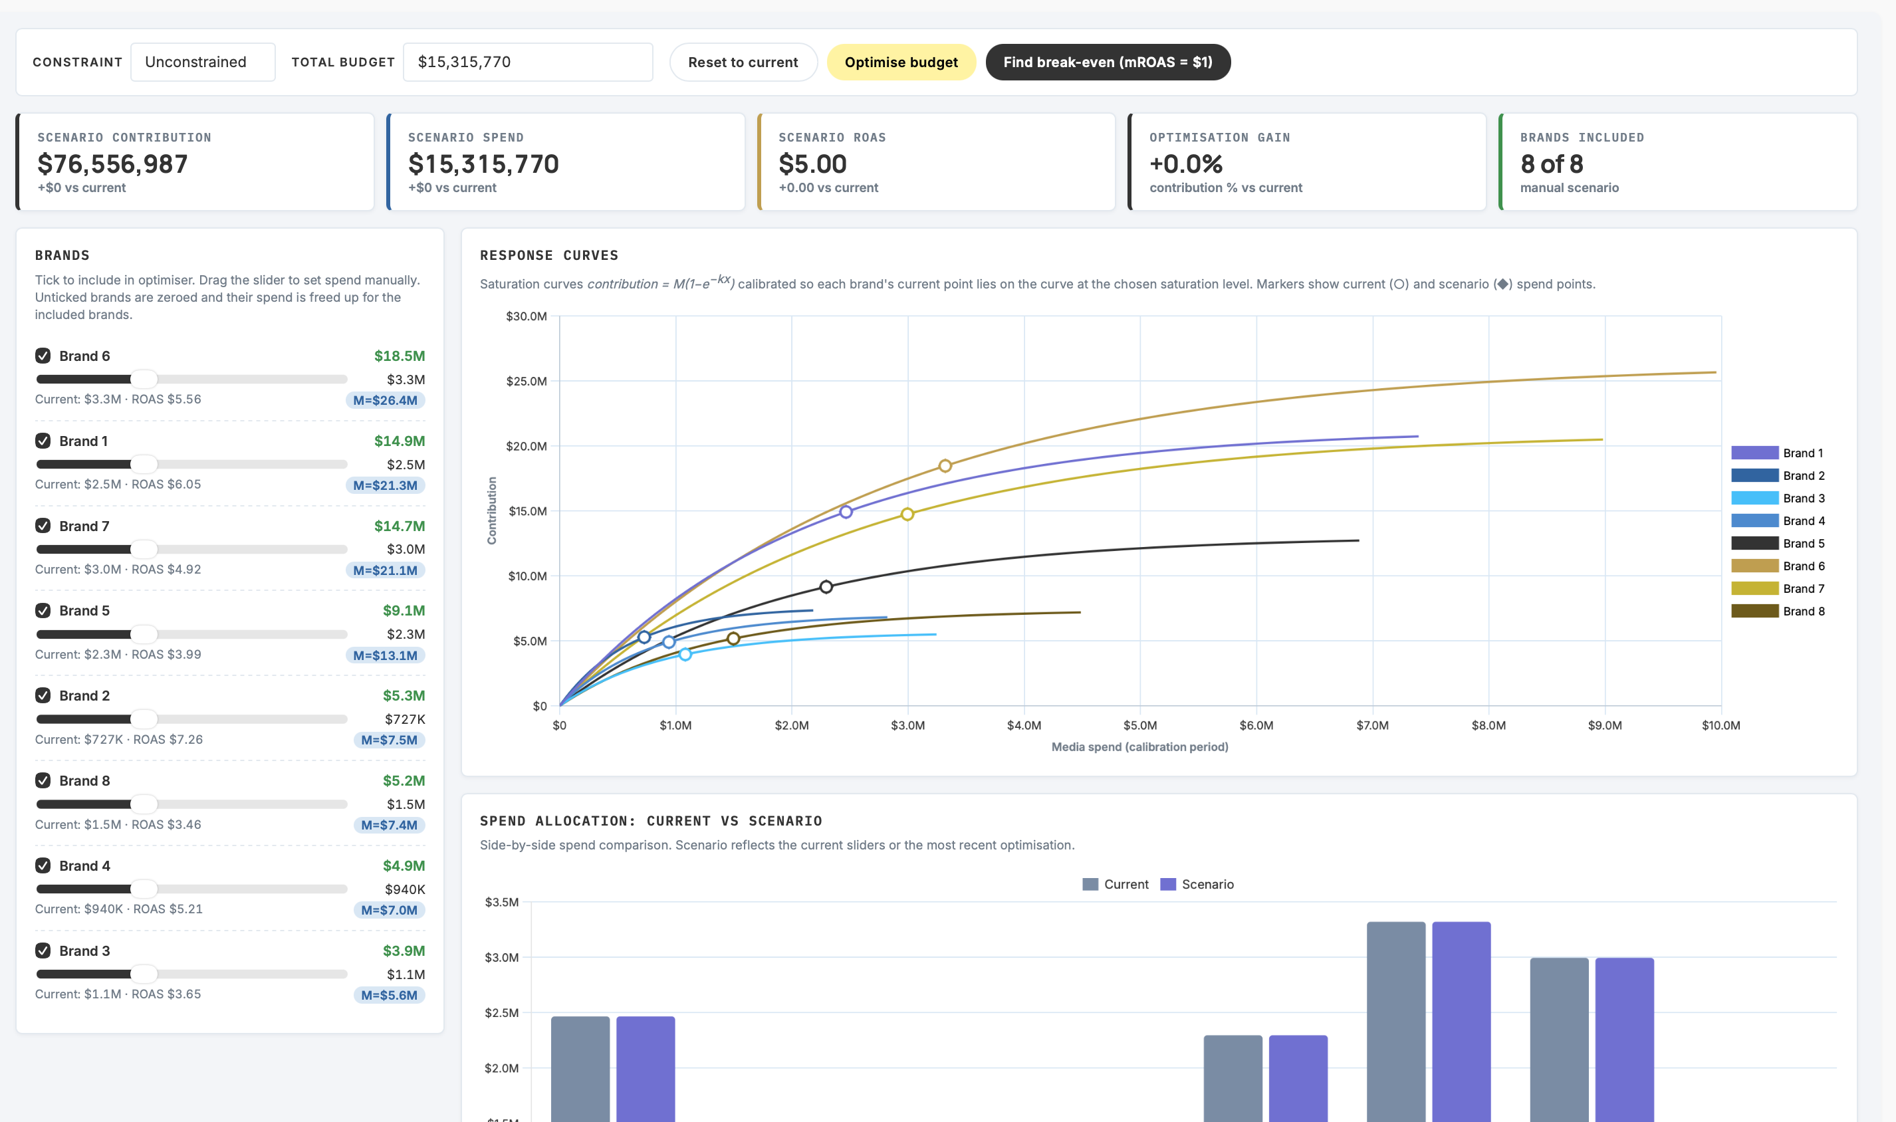The height and width of the screenshot is (1122, 1896).
Task: Click Reset to current button
Action: [x=743, y=62]
